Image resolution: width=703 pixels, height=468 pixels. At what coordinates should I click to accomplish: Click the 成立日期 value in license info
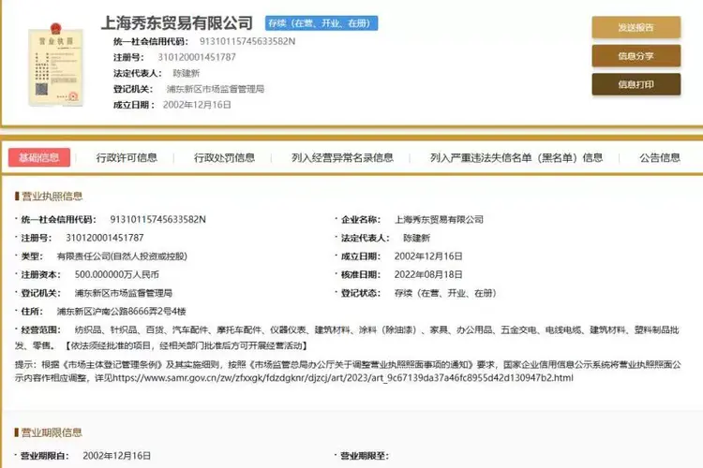(x=428, y=256)
